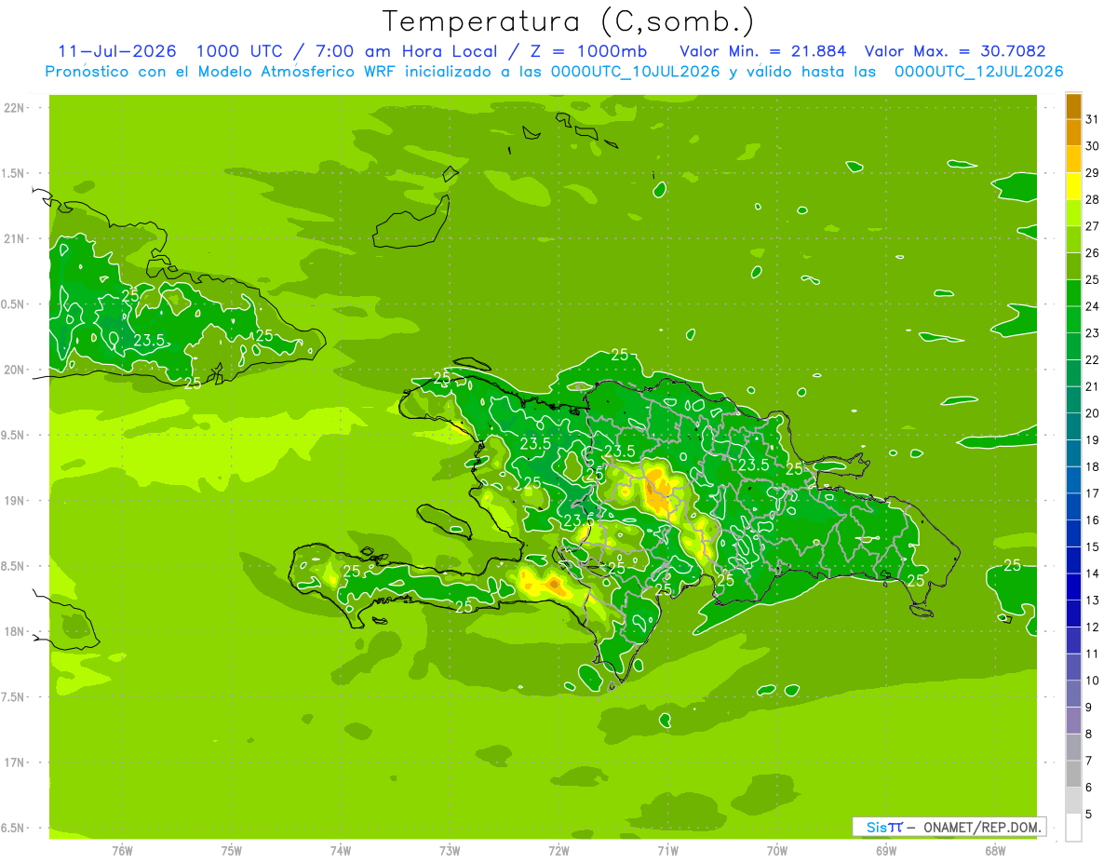
Task: Click the '73W' longitude axis label
Action: point(450,850)
